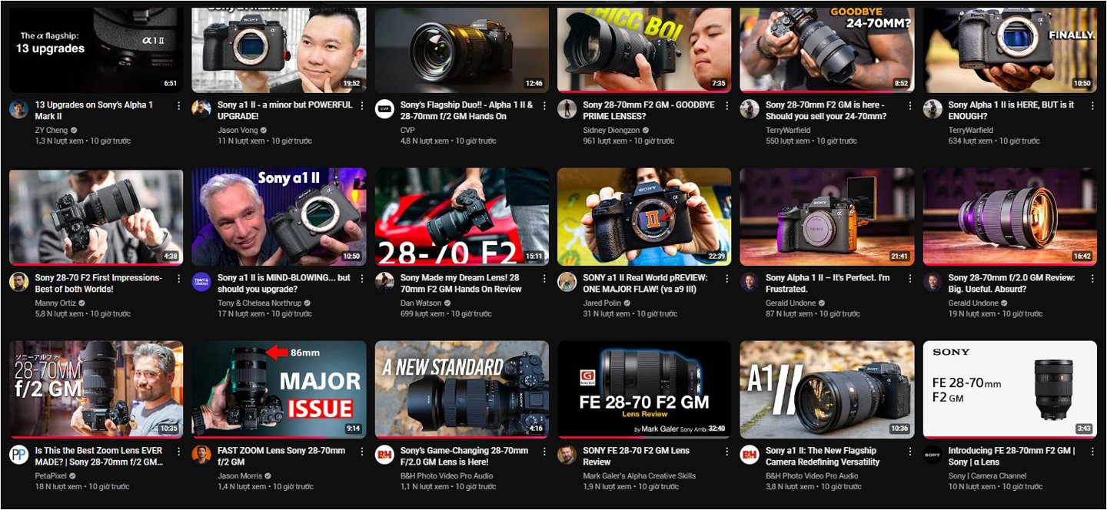Image resolution: width=1107 pixels, height=510 pixels.
Task: Open options for 'MIND-BLOWING' a1 II video
Action: [x=361, y=278]
